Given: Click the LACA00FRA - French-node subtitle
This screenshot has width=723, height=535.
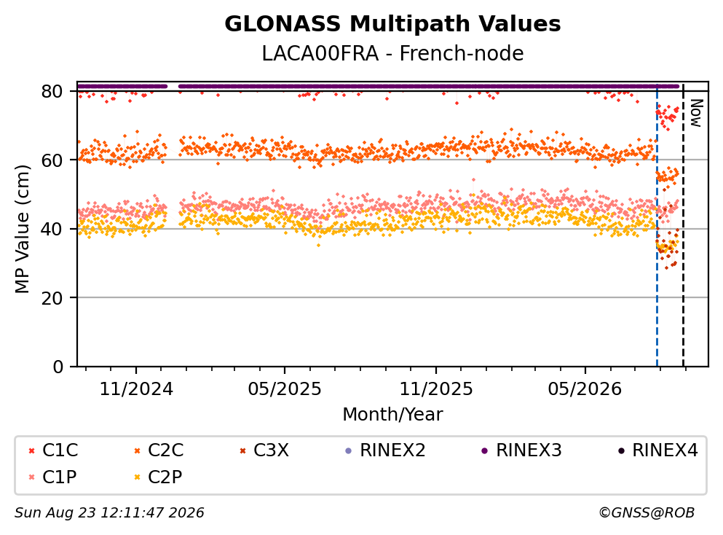Looking at the screenshot, I should pyautogui.click(x=392, y=53).
